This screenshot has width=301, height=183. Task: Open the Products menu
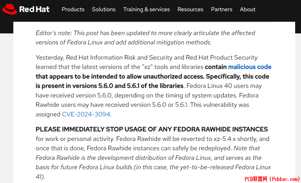pos(73,9)
